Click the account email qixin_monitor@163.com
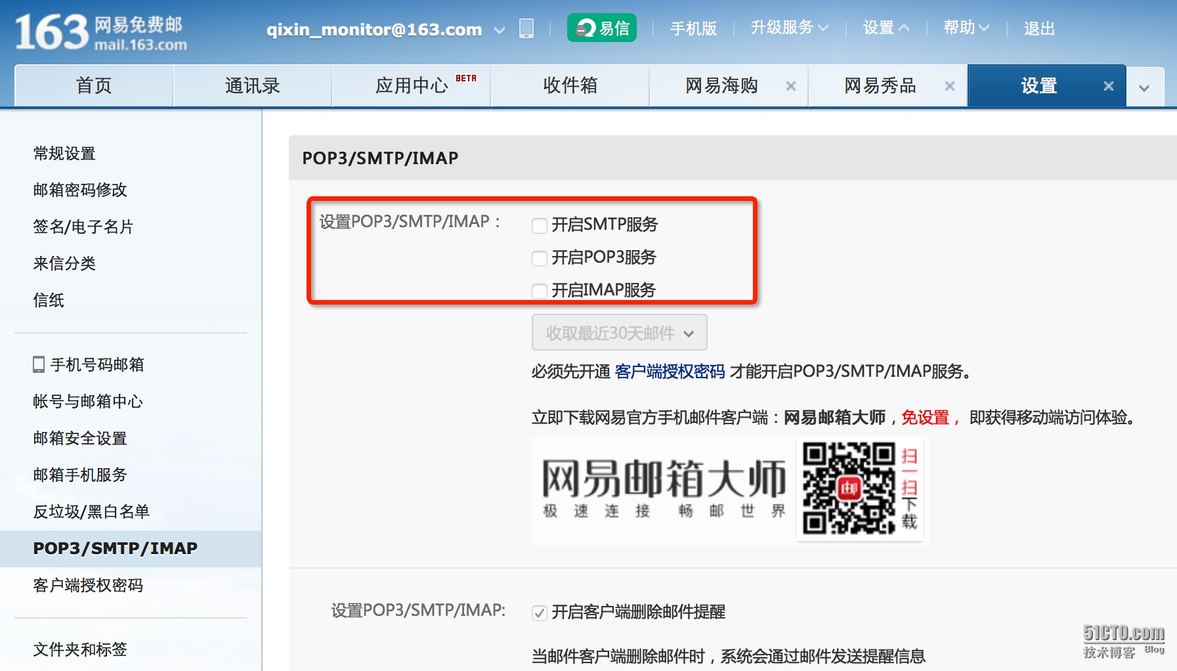 click(374, 30)
